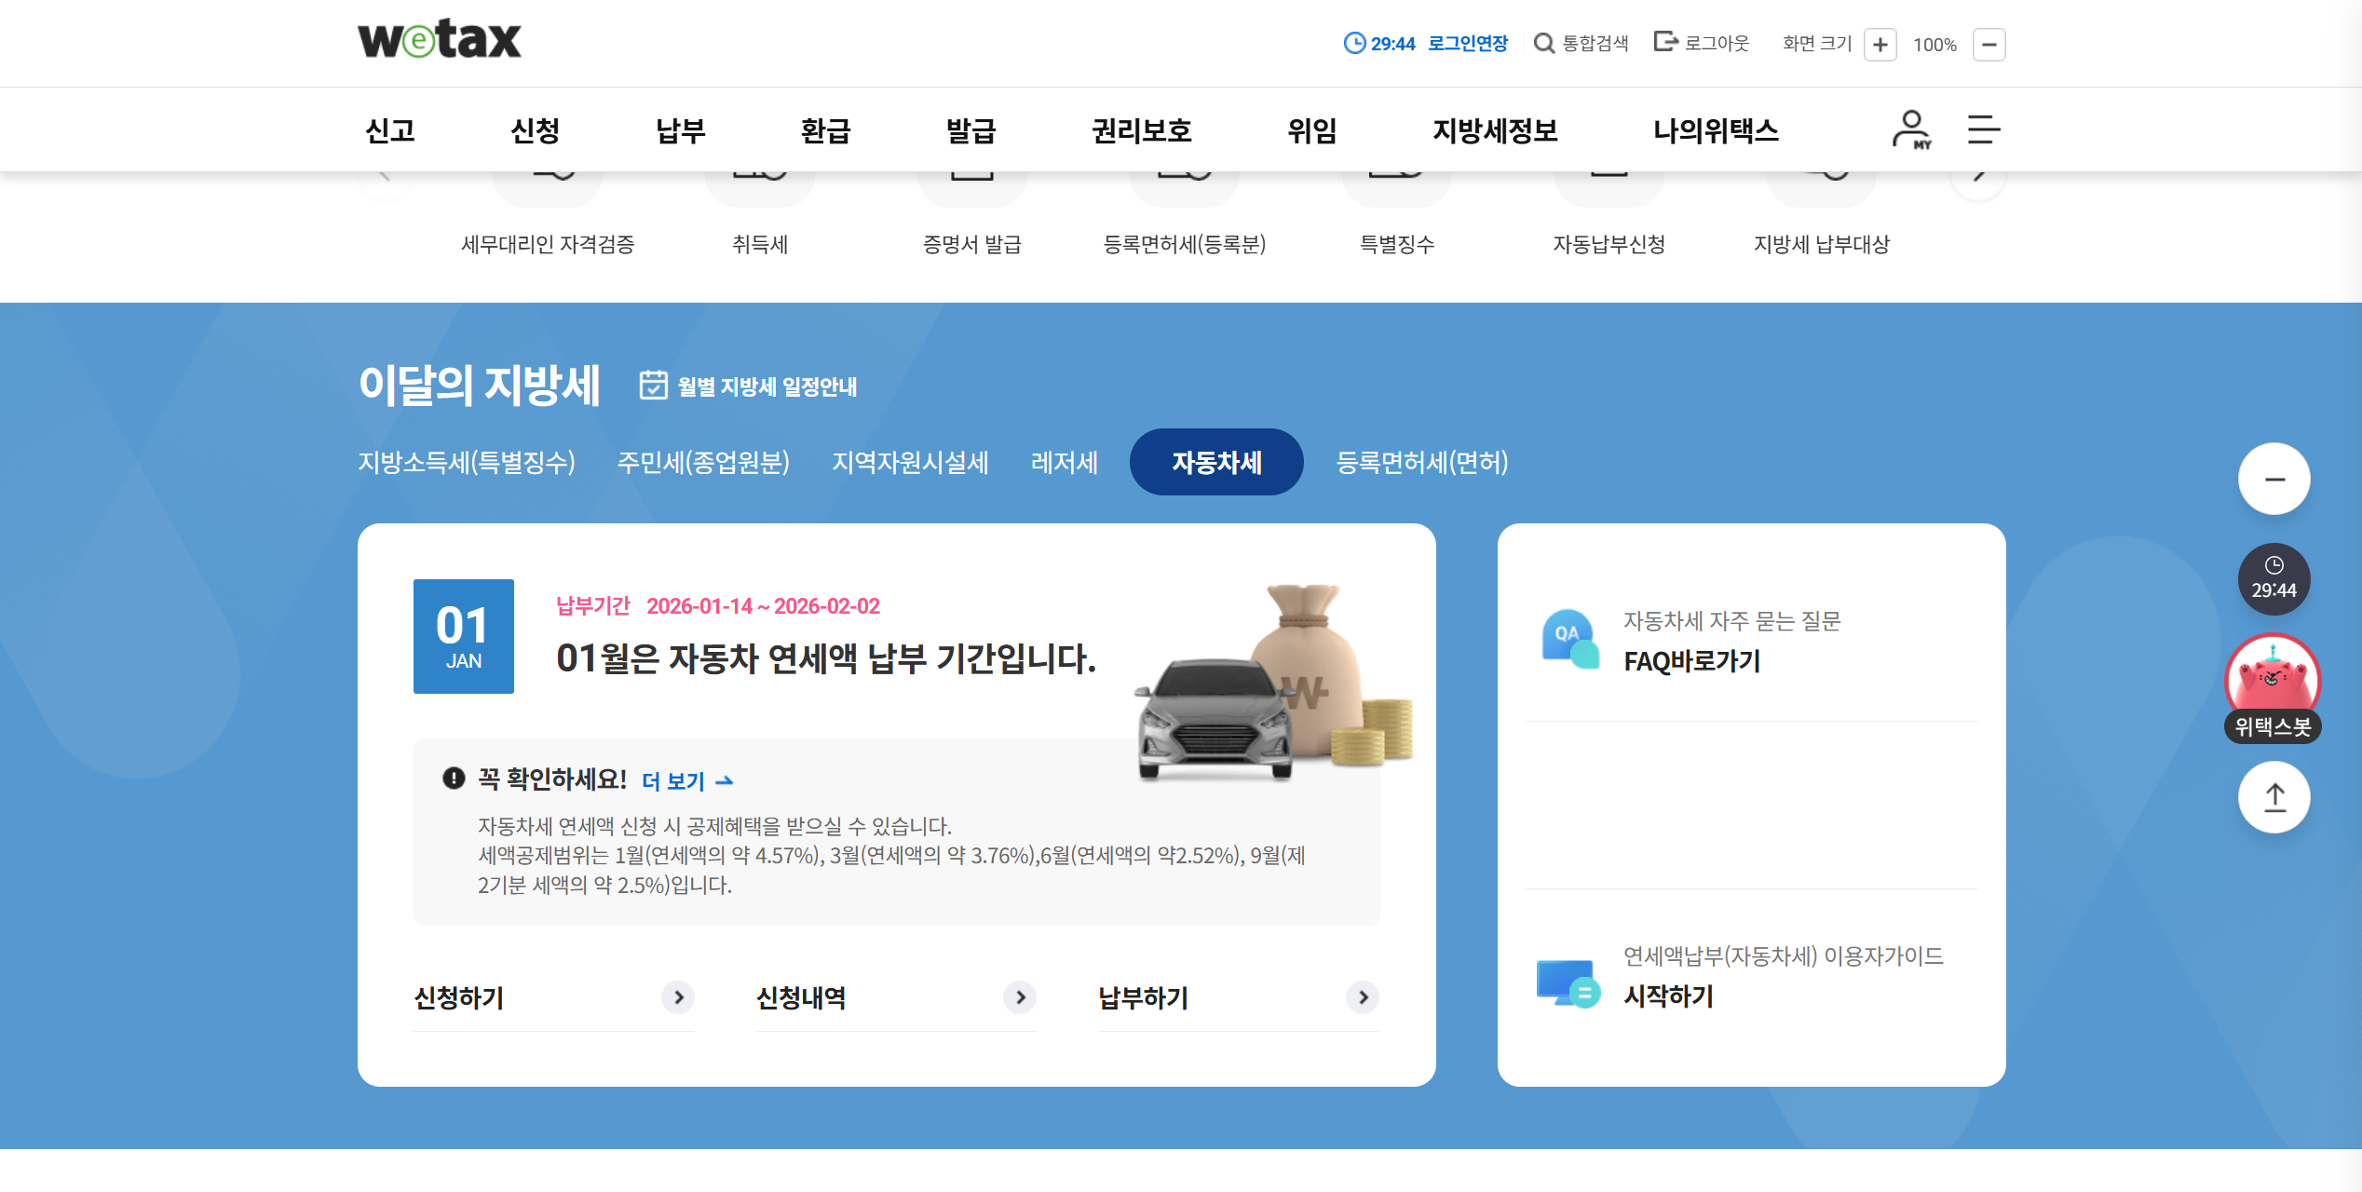
Task: Open the hamburger full menu icon
Action: coord(1983,129)
